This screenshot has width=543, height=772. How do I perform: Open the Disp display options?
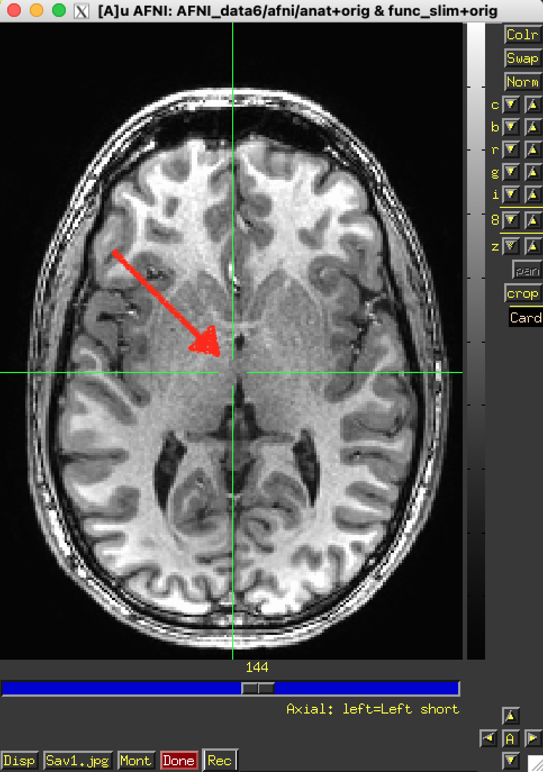19,761
